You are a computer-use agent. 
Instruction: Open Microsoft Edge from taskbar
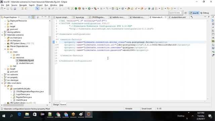(x=19, y=114)
